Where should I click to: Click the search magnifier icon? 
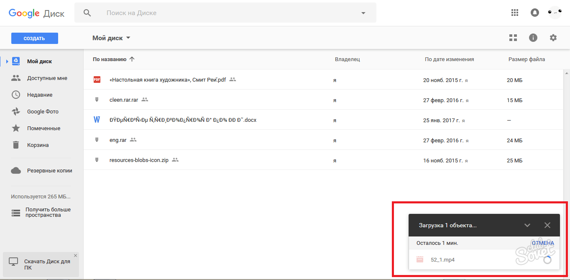coord(87,13)
